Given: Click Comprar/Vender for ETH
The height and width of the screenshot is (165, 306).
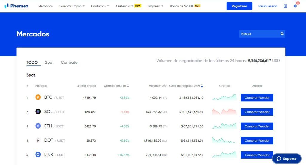Looking at the screenshot, I should click(257, 126).
